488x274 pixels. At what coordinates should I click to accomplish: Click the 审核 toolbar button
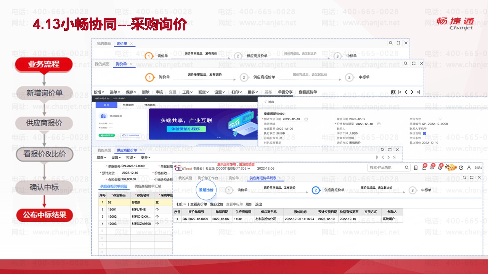point(159,92)
